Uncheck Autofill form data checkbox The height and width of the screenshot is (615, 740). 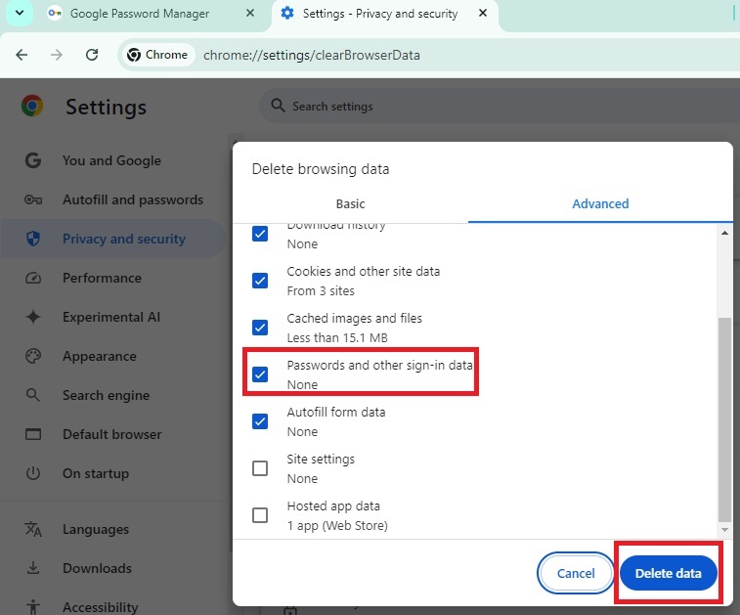click(260, 421)
